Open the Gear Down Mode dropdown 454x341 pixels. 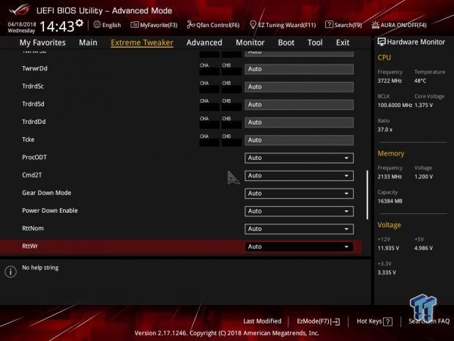[x=299, y=194]
